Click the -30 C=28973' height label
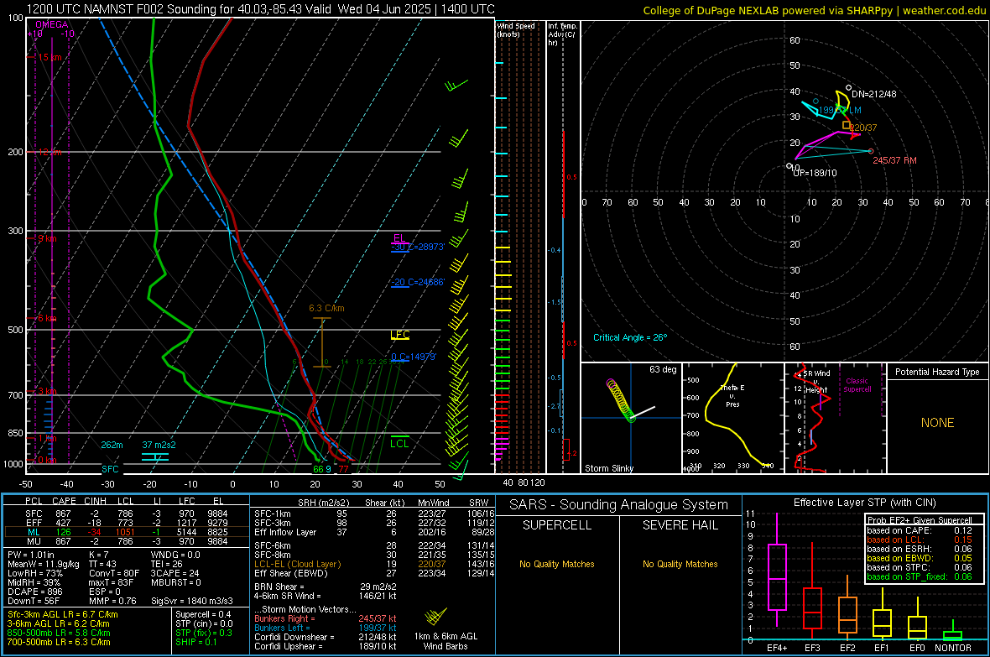 pos(418,247)
